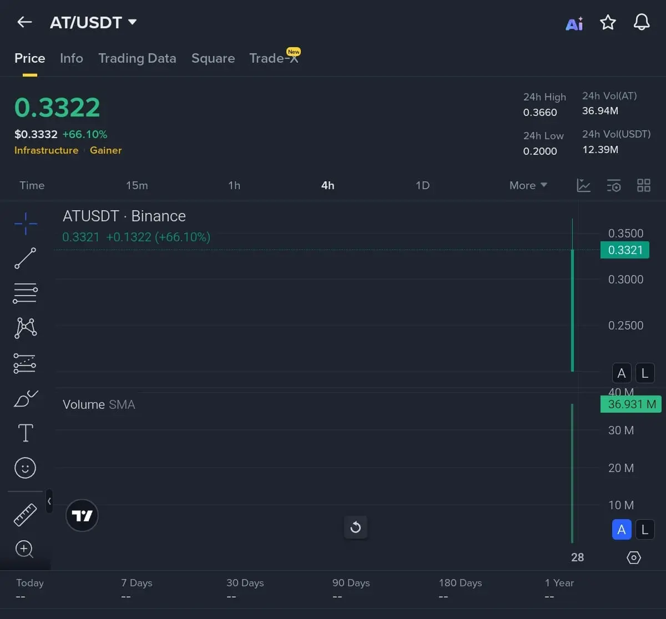Expand the More timeframes dropdown
The width and height of the screenshot is (666, 619).
coord(528,185)
